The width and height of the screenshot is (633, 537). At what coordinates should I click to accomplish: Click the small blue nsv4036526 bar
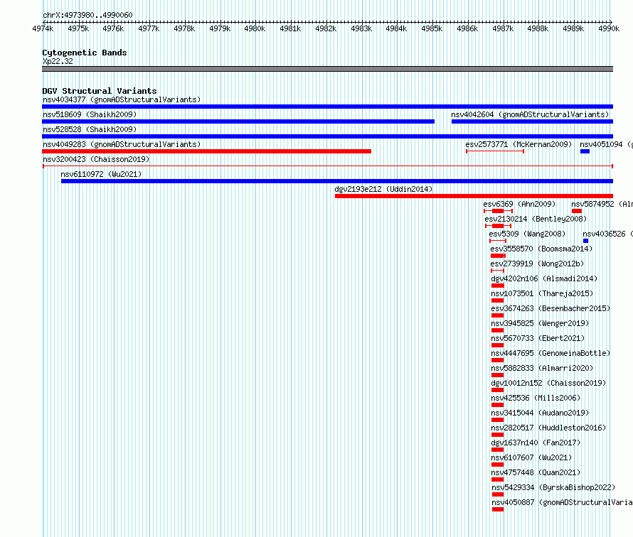[586, 241]
